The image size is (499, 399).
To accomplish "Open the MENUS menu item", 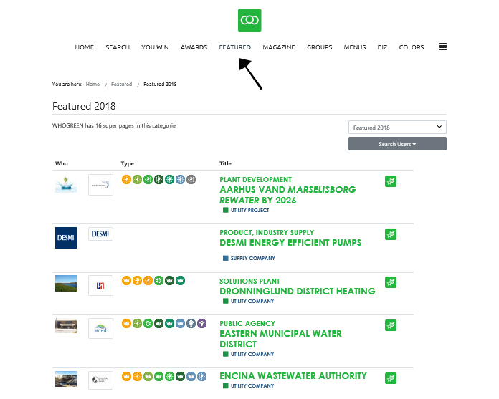I will [355, 47].
